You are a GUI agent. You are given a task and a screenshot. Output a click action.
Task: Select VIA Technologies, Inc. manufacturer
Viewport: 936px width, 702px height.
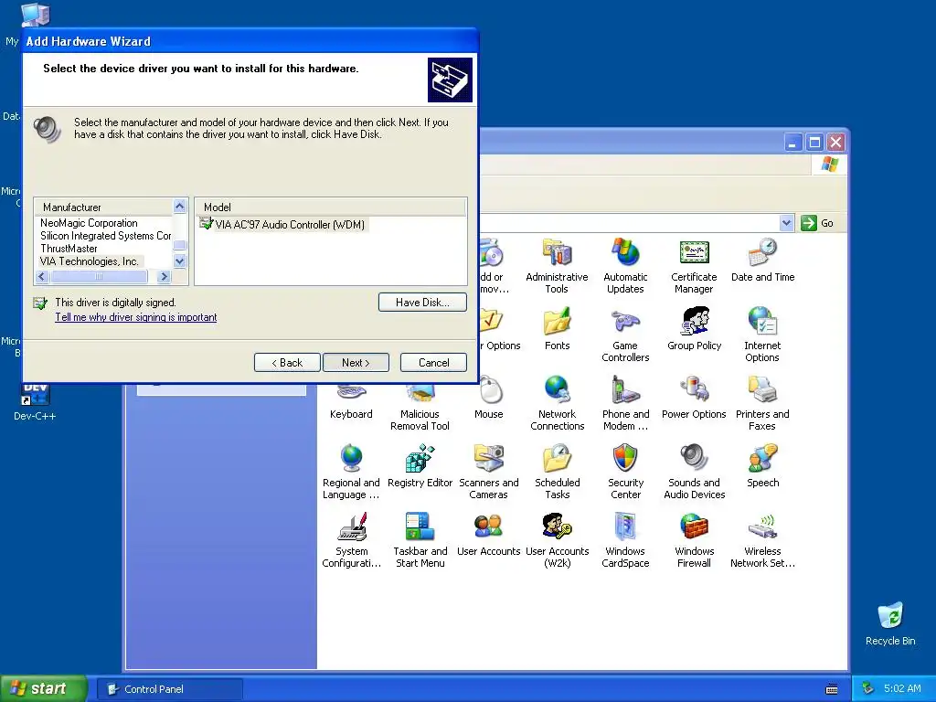point(89,261)
